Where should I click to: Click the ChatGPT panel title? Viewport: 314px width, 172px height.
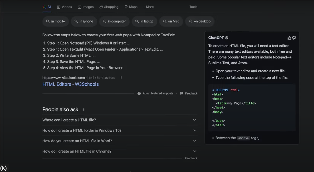click(216, 38)
